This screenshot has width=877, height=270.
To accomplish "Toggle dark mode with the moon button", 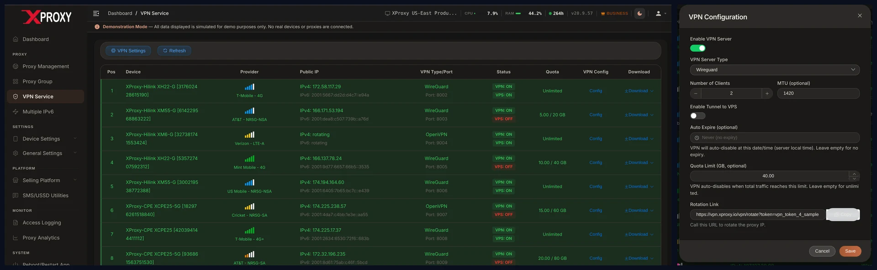I will click(x=639, y=13).
